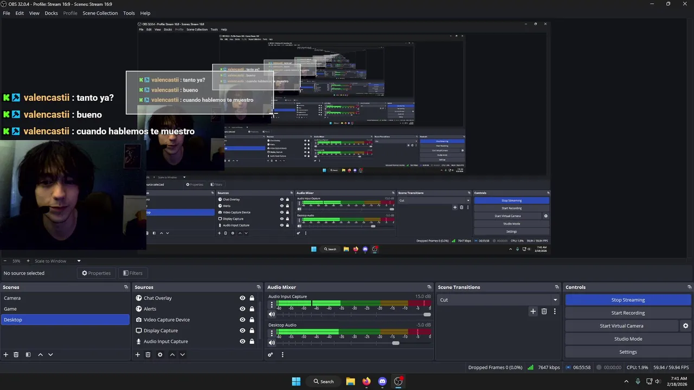
Task: Open scene filters icon in Scenes toolbar
Action: tap(28, 355)
